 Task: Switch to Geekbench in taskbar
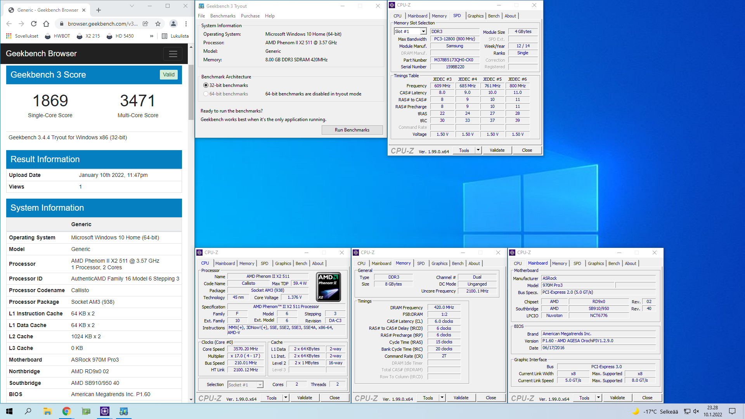124,411
